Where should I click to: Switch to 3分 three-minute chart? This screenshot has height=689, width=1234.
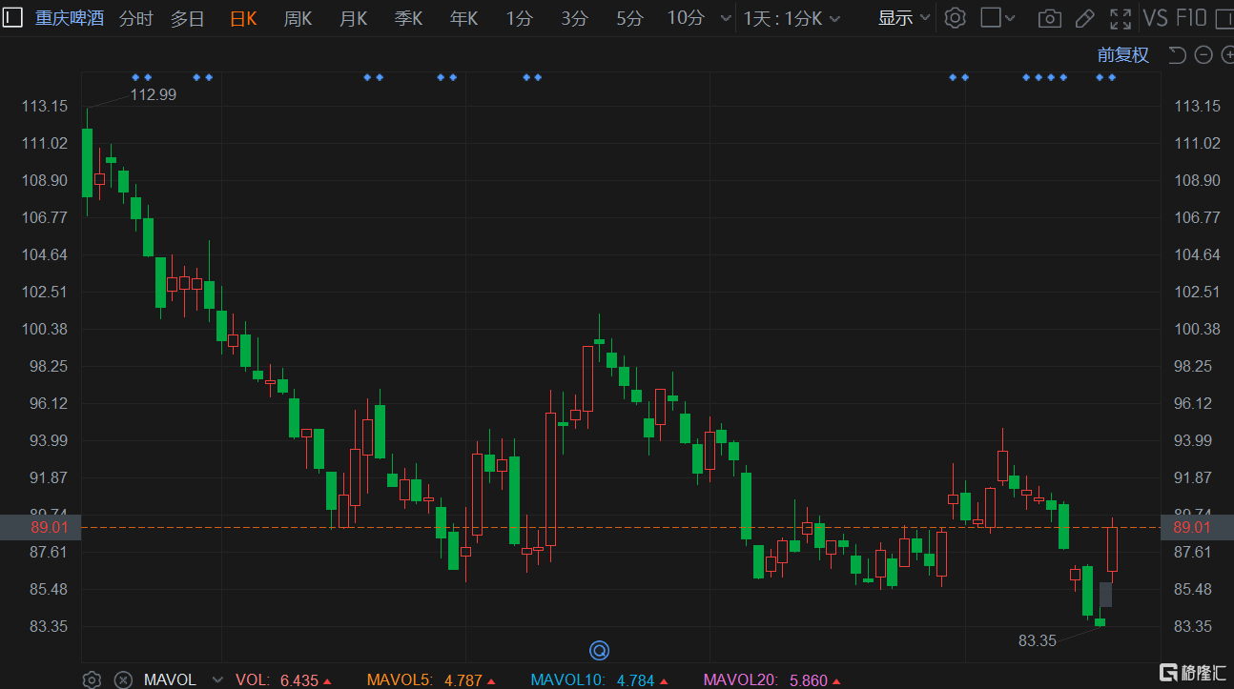coord(574,18)
